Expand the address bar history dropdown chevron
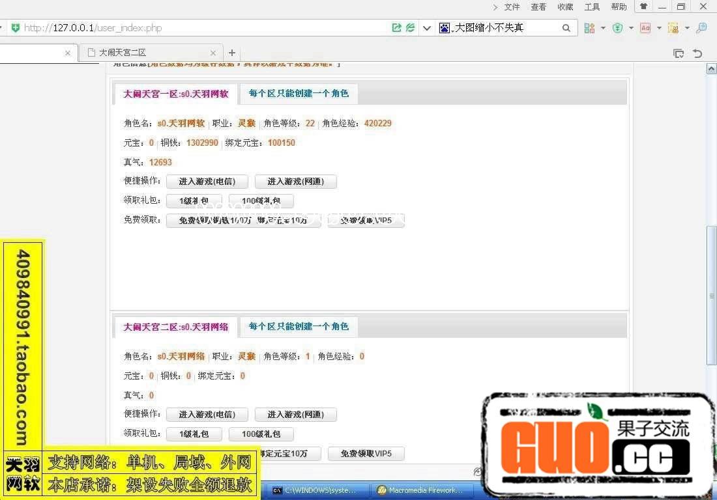This screenshot has height=500, width=717. click(427, 28)
